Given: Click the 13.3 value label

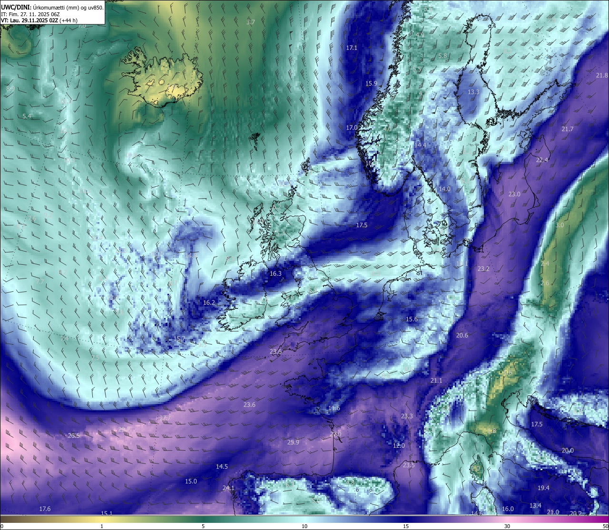Looking at the screenshot, I should coord(473,92).
